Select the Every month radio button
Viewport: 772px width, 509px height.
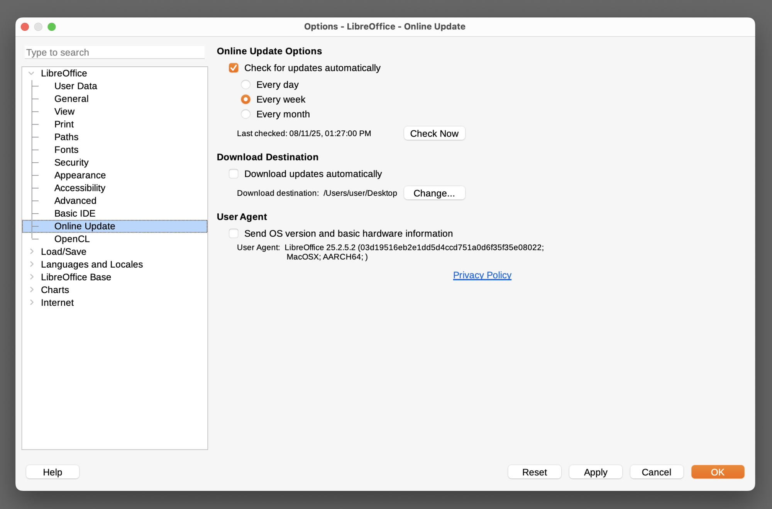click(245, 114)
